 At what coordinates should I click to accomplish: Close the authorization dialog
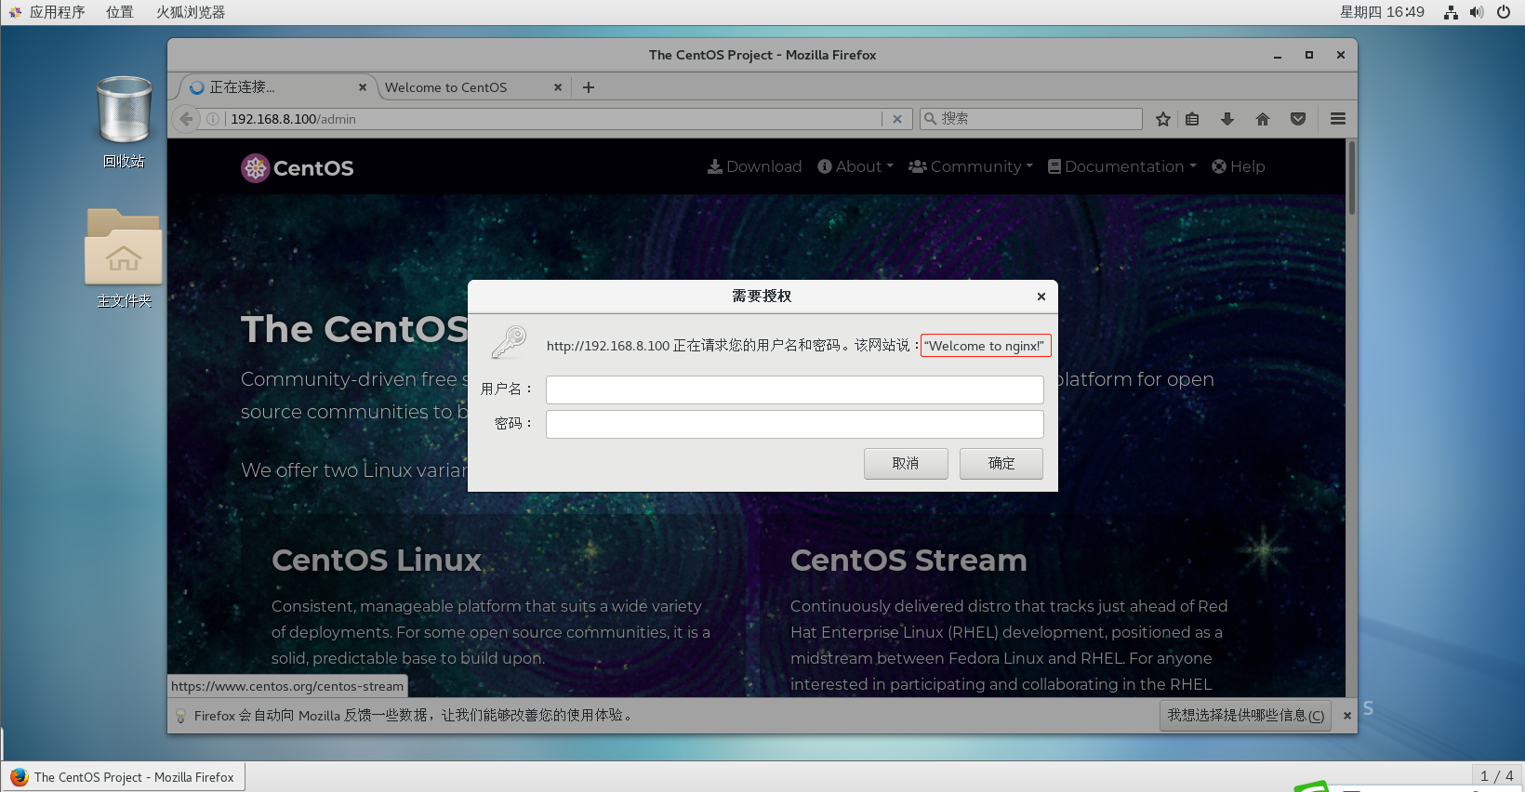1041,297
